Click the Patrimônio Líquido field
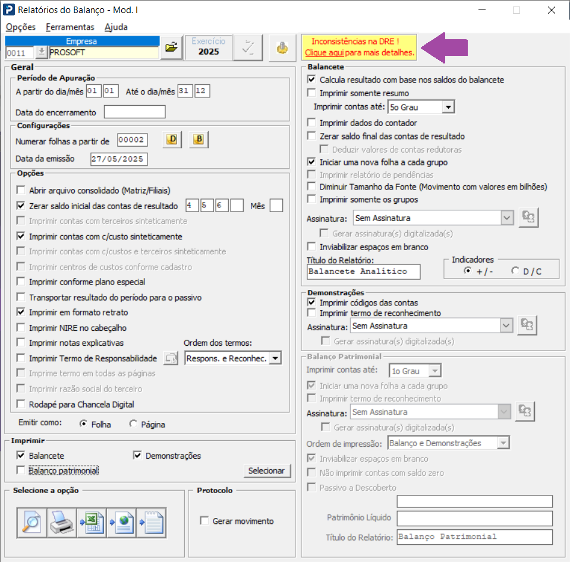 [x=474, y=519]
